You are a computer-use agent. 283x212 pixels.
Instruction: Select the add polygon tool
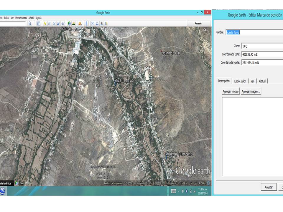pyautogui.click(x=50, y=23)
